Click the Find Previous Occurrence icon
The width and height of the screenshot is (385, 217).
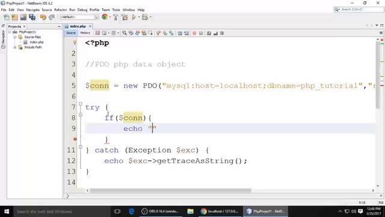click(x=131, y=33)
